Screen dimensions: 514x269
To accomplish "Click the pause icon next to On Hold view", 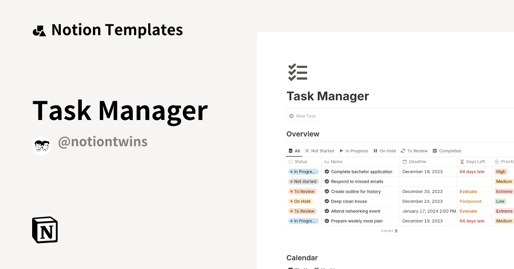I will tap(375, 151).
